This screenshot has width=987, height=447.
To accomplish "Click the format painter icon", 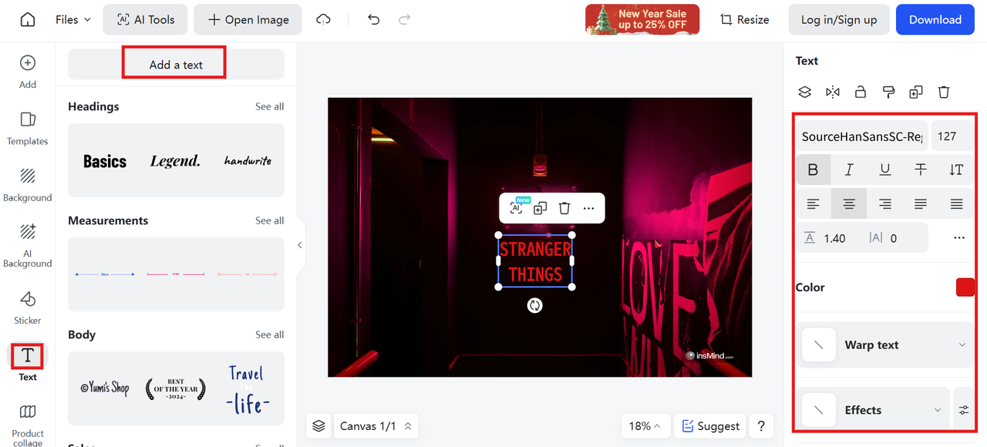I will 888,92.
